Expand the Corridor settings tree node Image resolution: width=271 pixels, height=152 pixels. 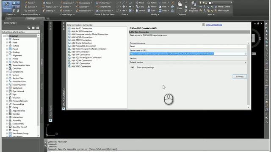(7, 114)
